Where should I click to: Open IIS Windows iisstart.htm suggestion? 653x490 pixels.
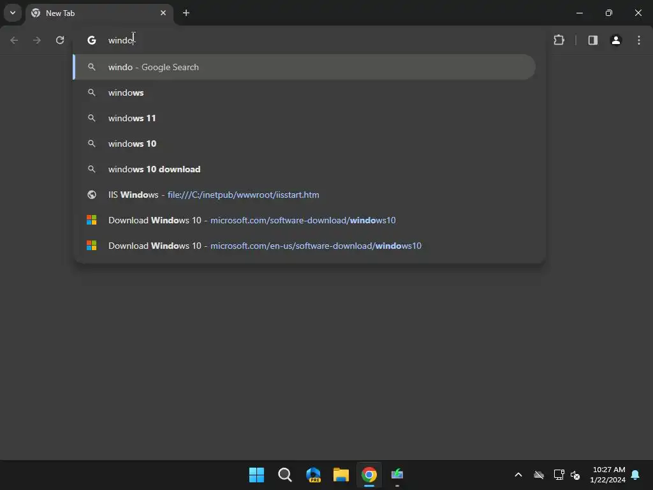[x=304, y=195]
